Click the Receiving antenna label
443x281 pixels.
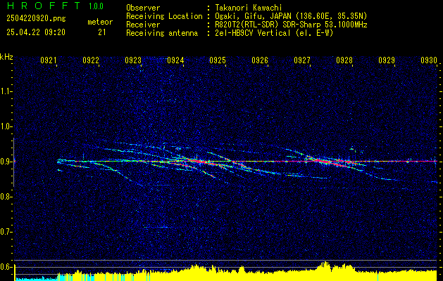coord(162,33)
